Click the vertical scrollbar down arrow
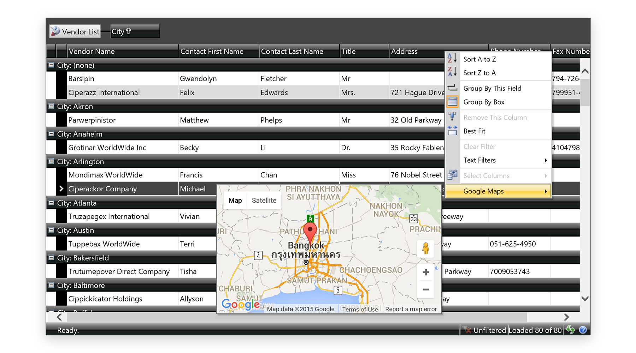Screen dimensions: 636x353 coord(585,299)
